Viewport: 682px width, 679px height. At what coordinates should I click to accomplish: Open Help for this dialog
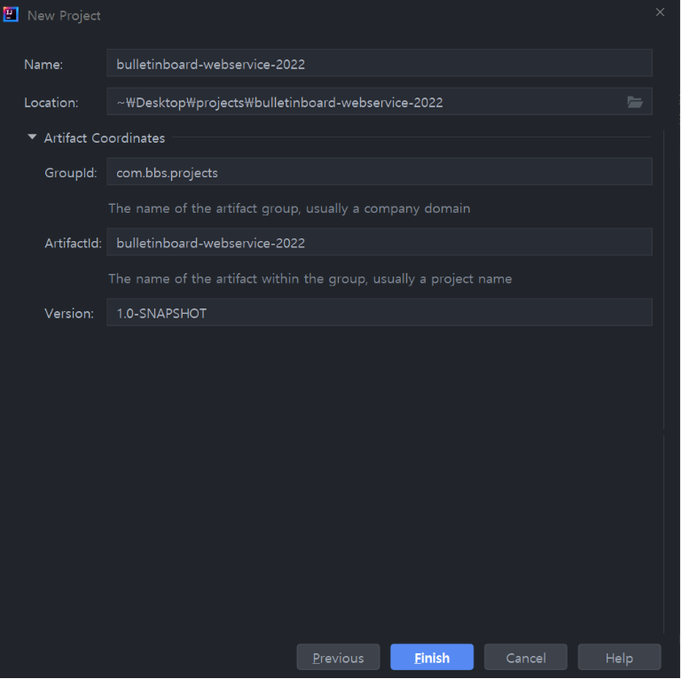[x=619, y=657]
